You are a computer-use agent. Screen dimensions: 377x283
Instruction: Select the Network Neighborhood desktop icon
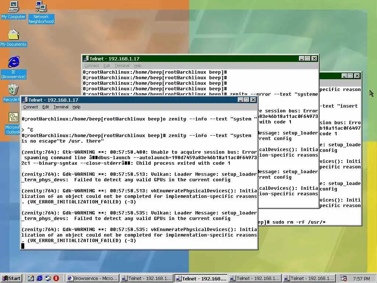click(41, 12)
